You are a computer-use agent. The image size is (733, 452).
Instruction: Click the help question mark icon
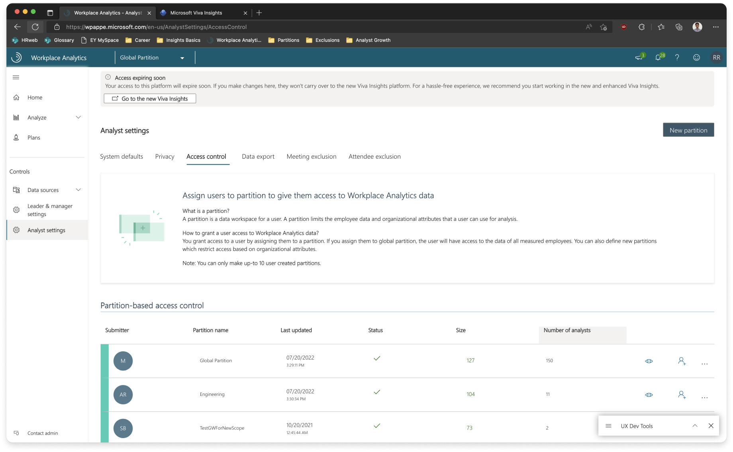click(x=677, y=58)
